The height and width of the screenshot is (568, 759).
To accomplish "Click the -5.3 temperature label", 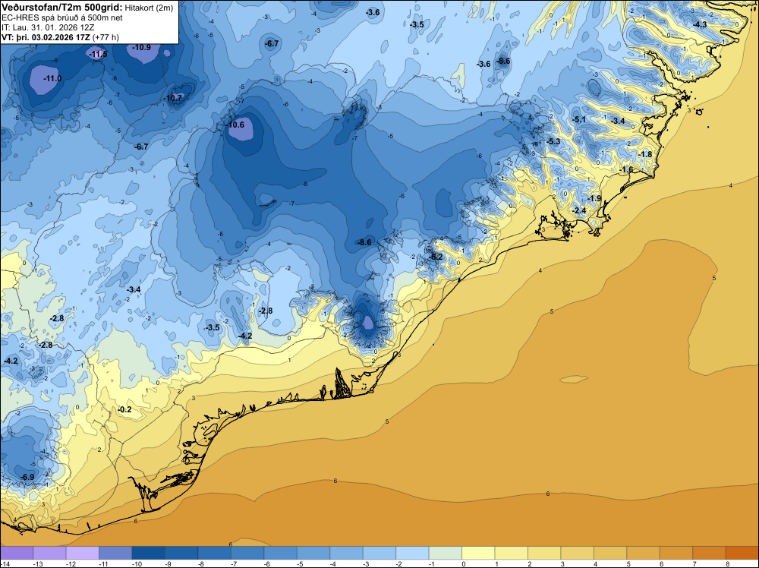I will click(553, 141).
